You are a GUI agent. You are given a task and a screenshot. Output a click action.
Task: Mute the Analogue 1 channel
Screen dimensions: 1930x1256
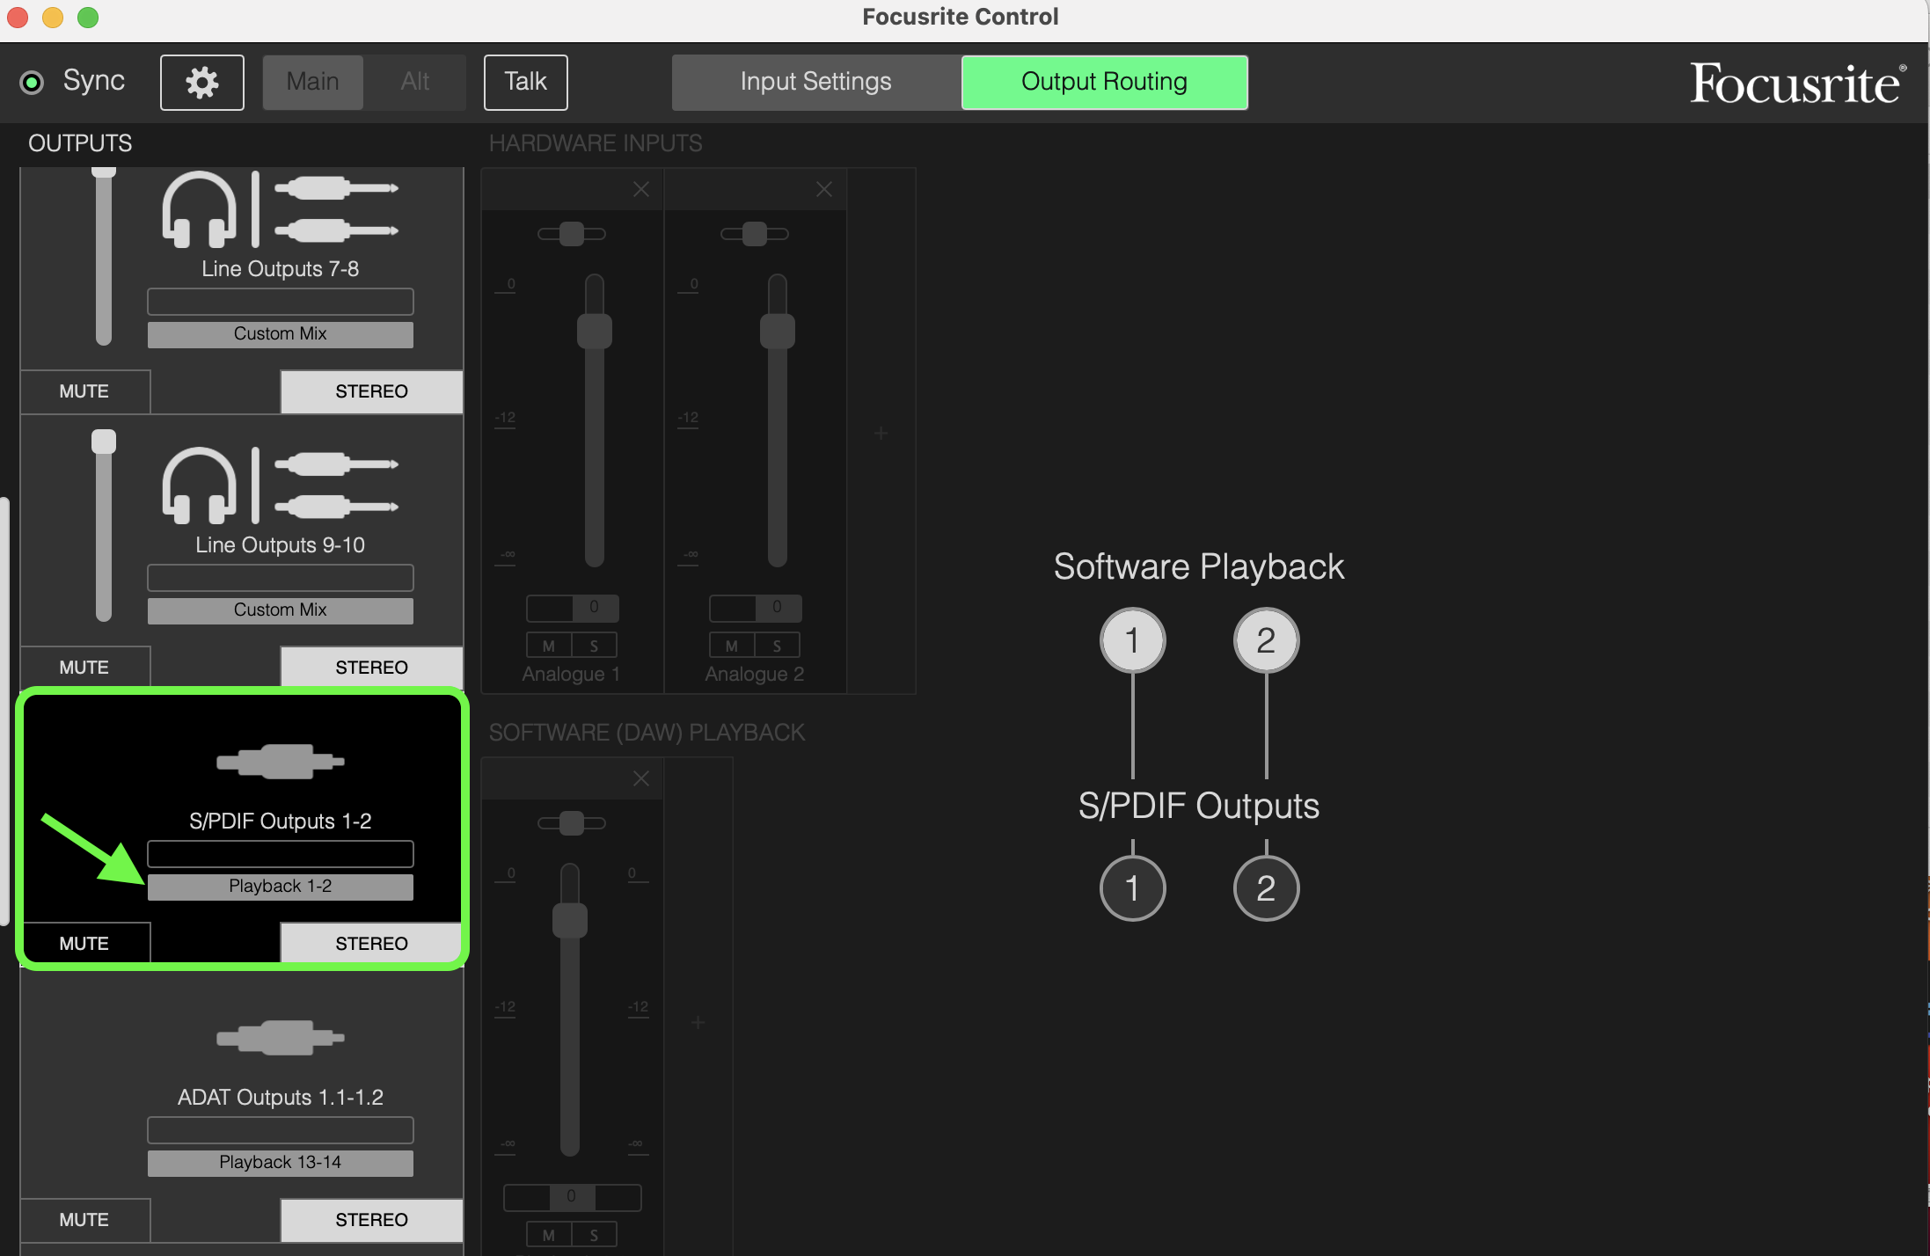pos(548,645)
